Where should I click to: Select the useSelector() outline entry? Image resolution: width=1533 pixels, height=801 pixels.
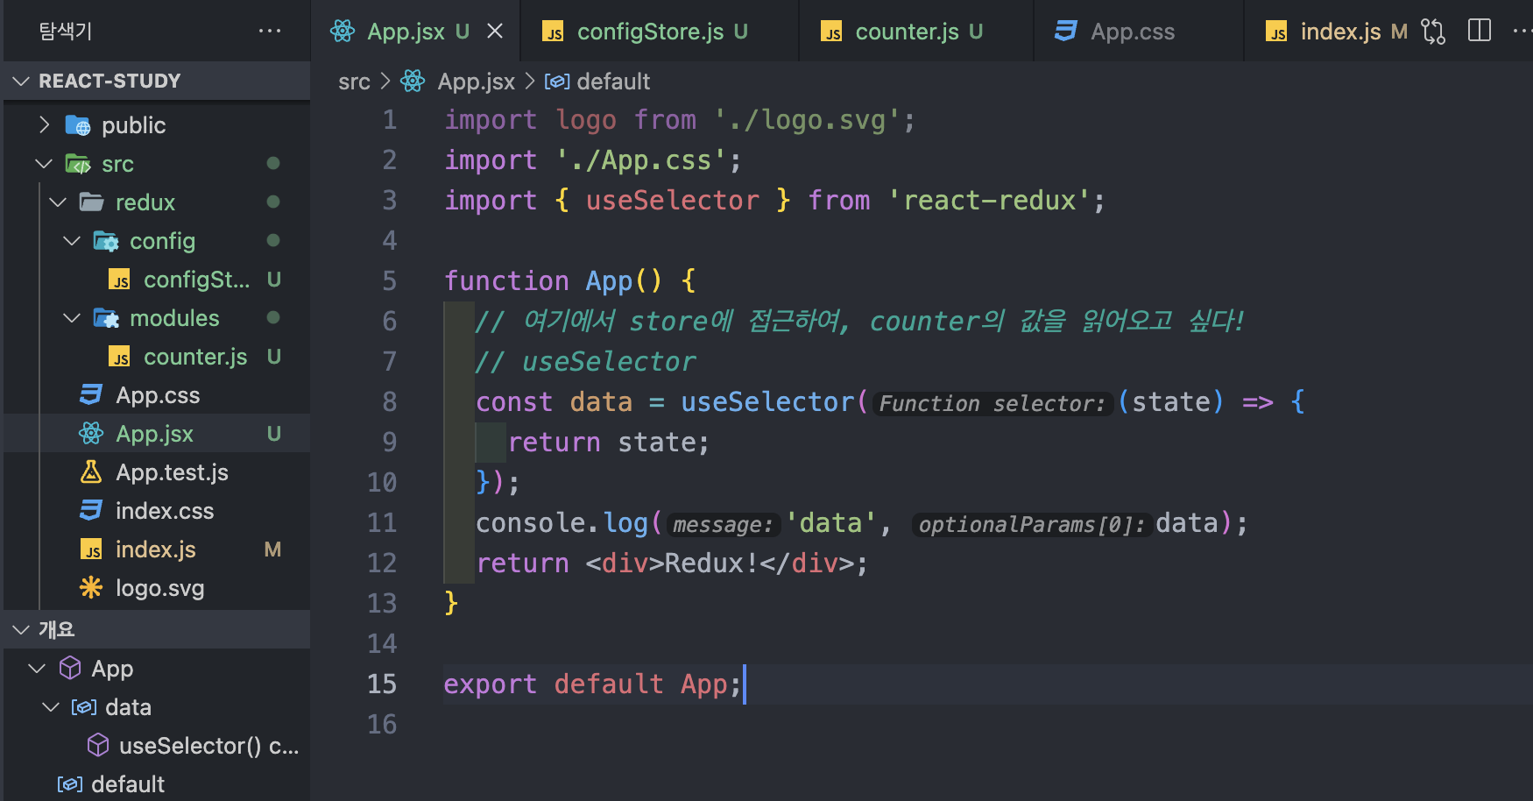tap(157, 746)
